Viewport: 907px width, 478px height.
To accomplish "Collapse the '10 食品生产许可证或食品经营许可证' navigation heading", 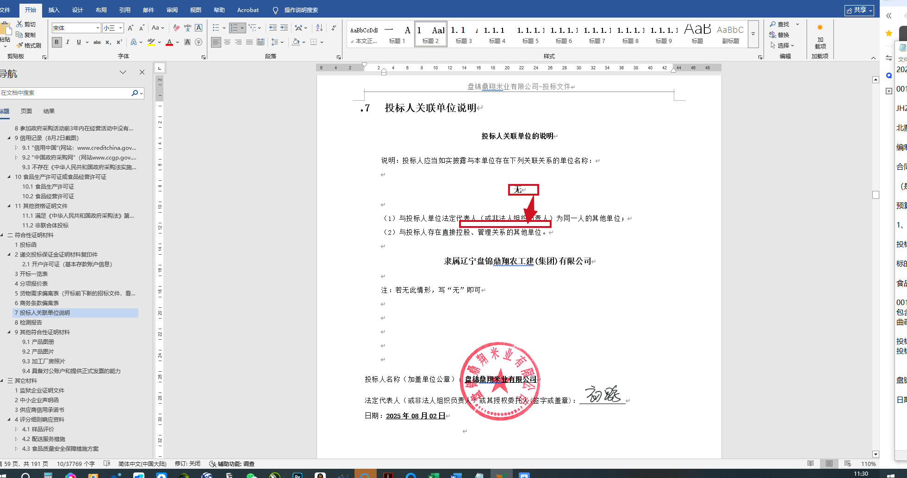I will click(9, 177).
